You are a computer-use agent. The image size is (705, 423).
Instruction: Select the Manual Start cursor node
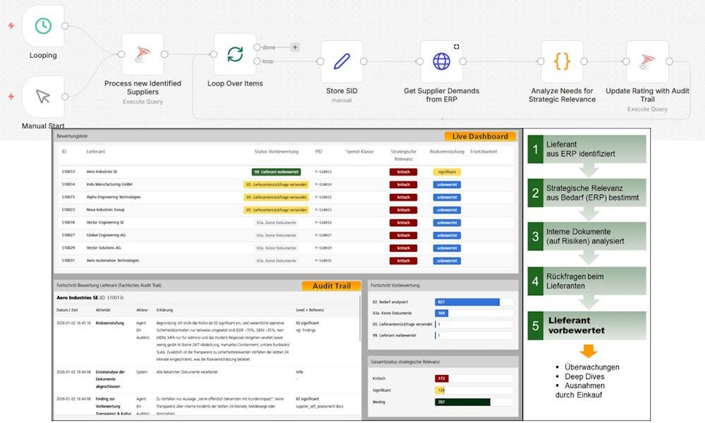[43, 97]
